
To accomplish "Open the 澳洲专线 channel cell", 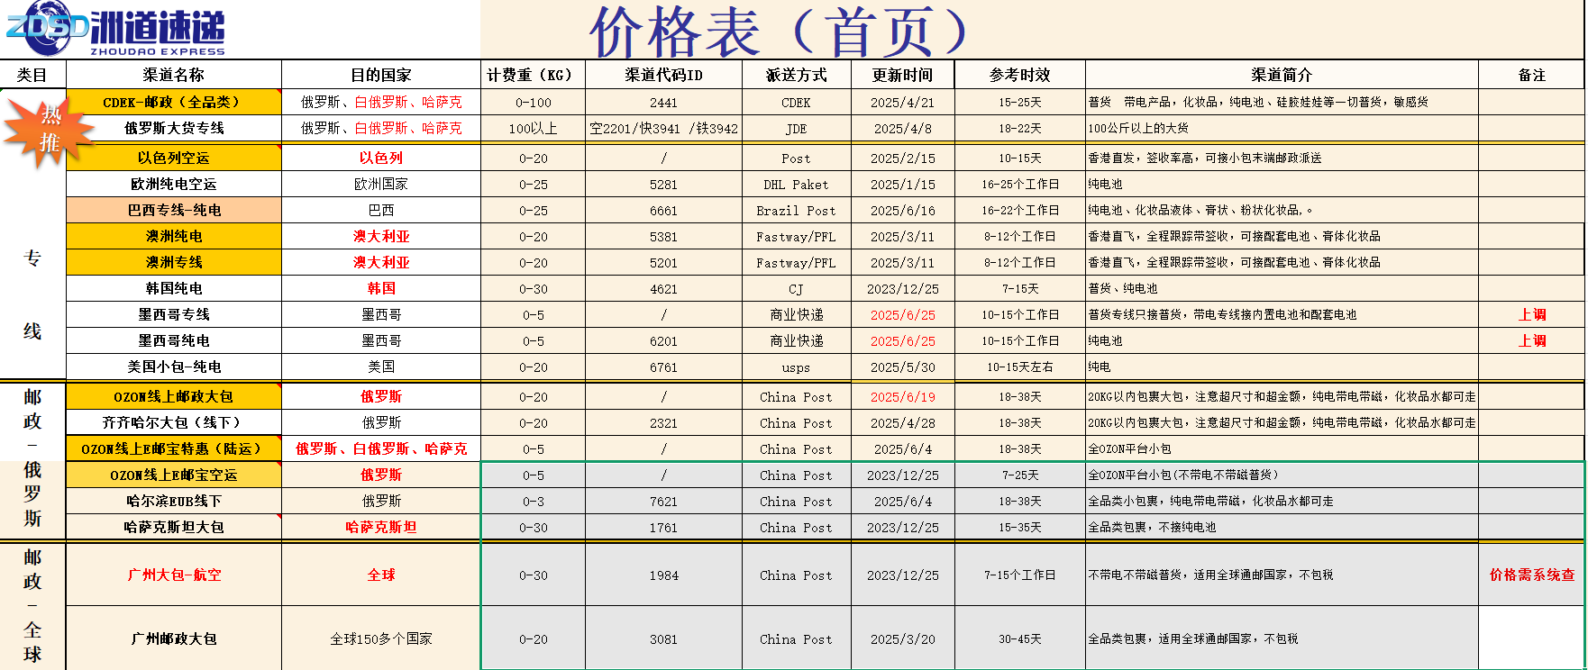I will point(174,262).
